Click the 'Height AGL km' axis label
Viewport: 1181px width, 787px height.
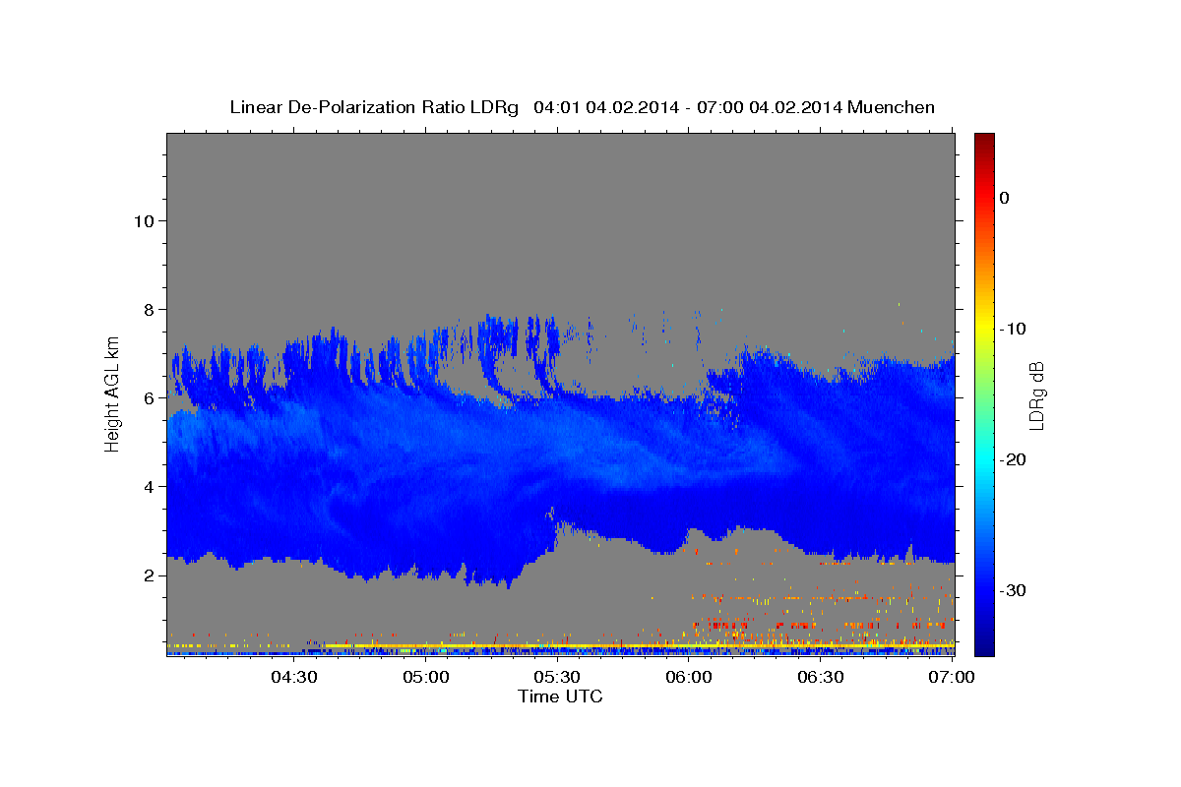coord(113,393)
